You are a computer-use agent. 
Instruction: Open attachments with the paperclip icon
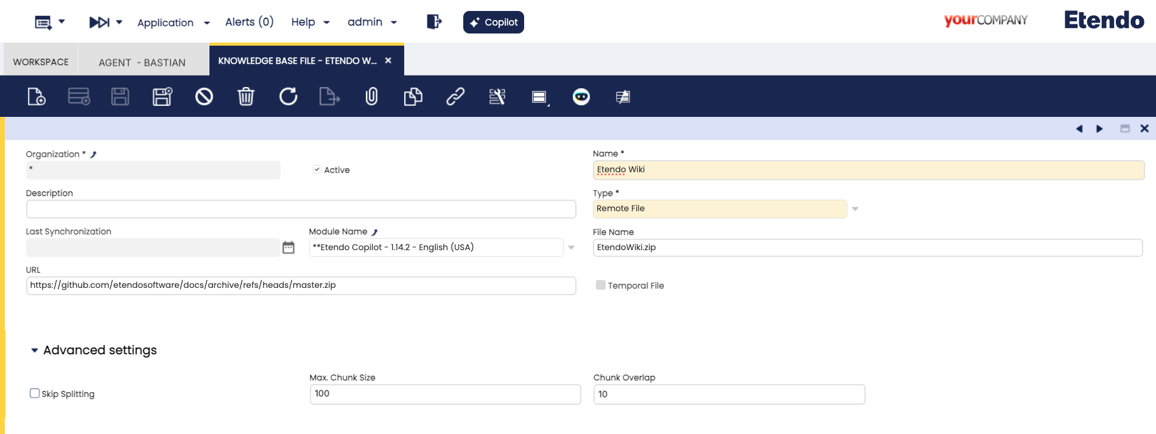tap(371, 96)
